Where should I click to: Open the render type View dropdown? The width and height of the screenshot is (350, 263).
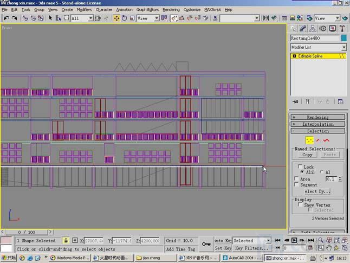coord(327,18)
